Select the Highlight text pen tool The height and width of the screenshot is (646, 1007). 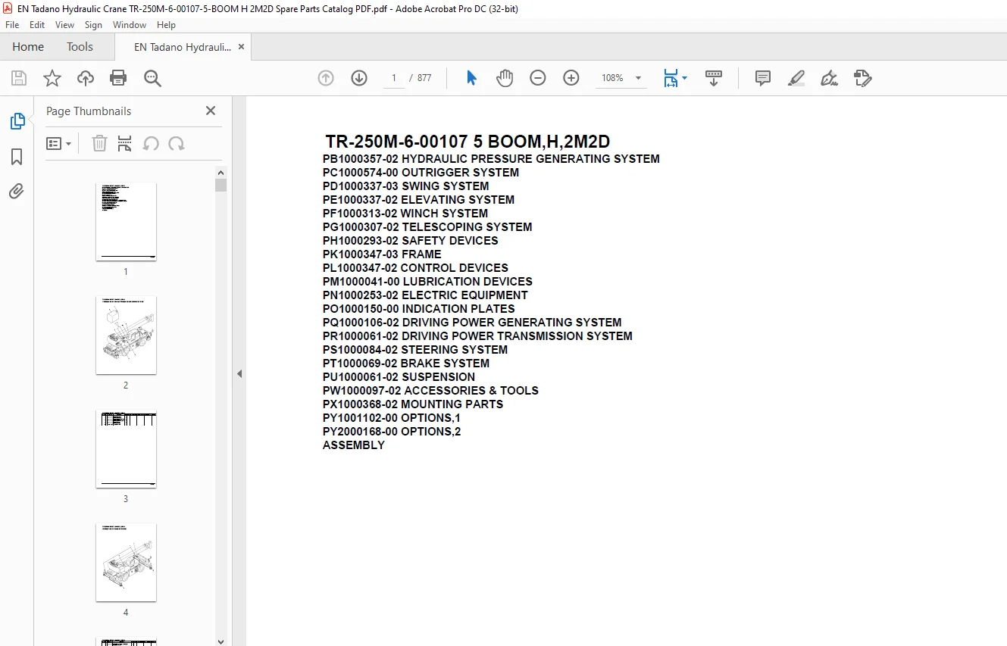[796, 78]
